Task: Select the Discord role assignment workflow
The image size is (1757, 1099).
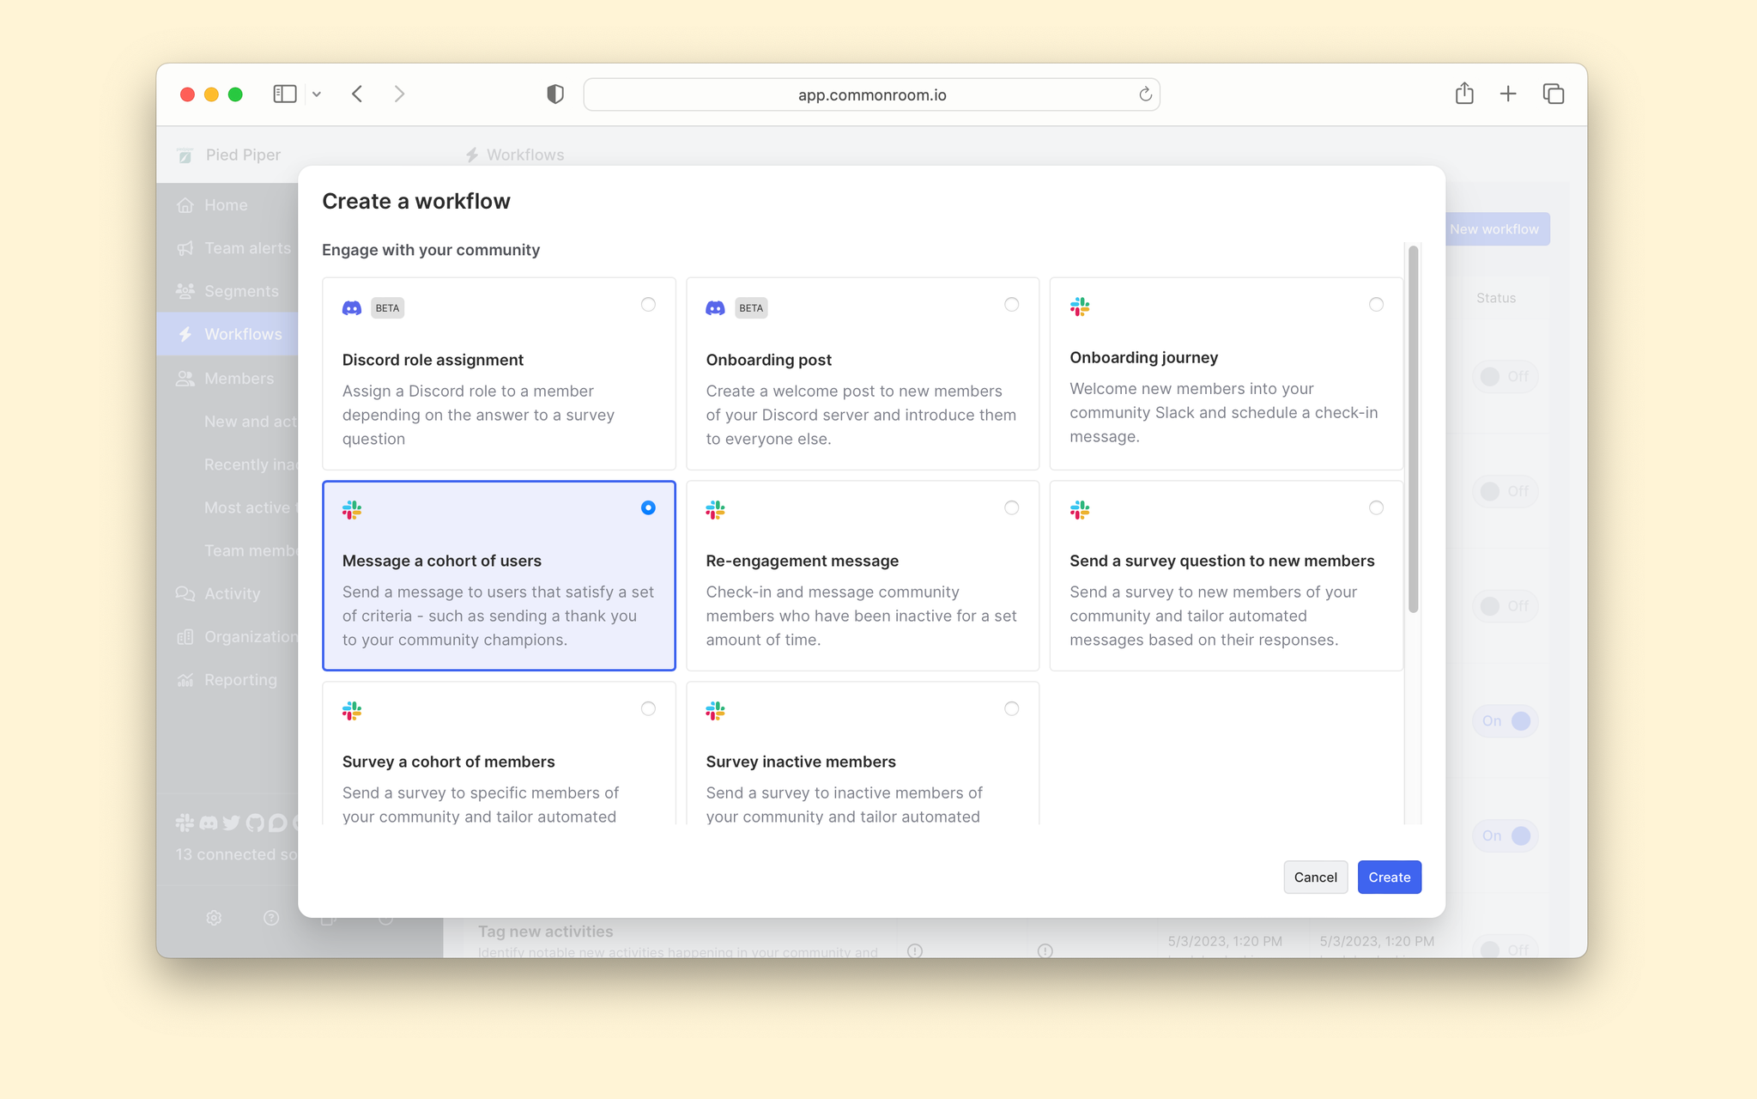Action: click(x=648, y=305)
